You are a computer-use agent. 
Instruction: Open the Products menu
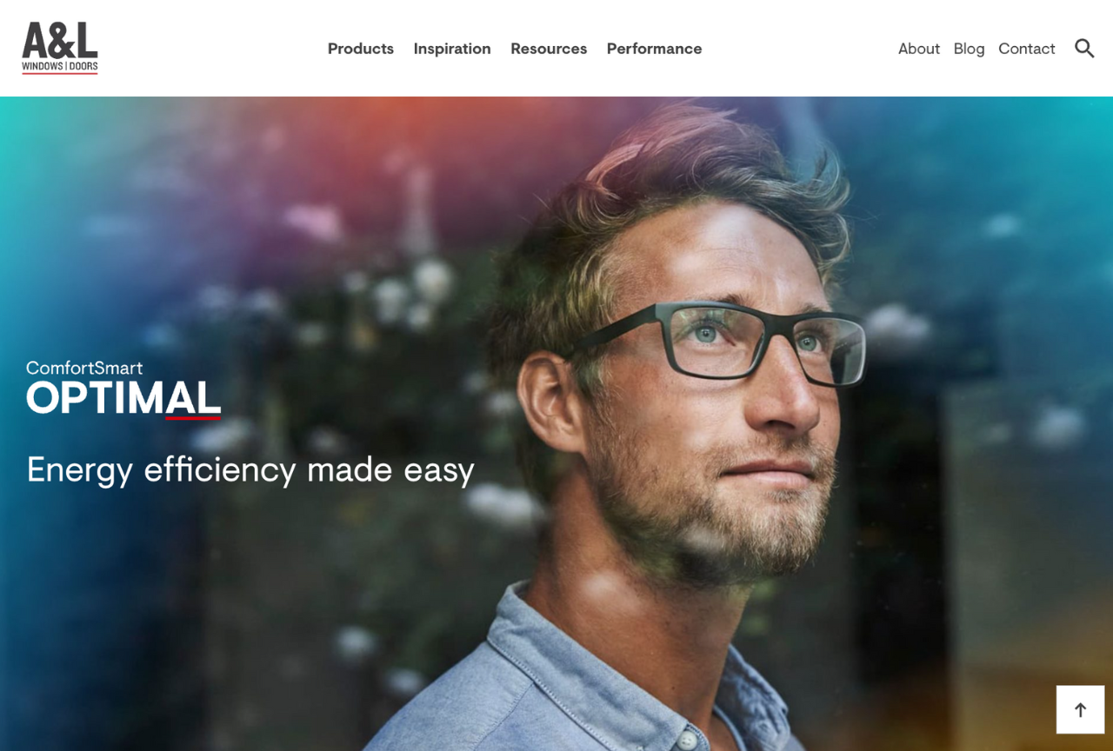click(x=361, y=49)
